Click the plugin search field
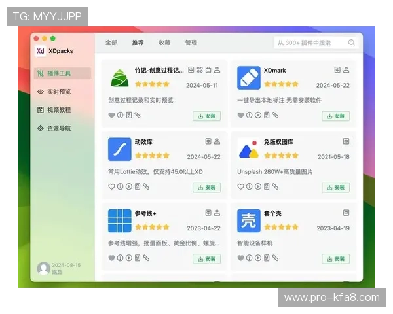The height and width of the screenshot is (314, 393). (x=316, y=43)
